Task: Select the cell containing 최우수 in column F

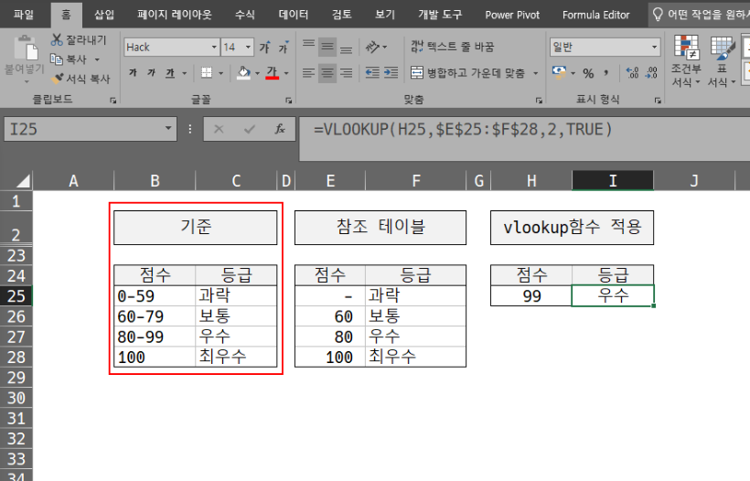Action: (415, 358)
